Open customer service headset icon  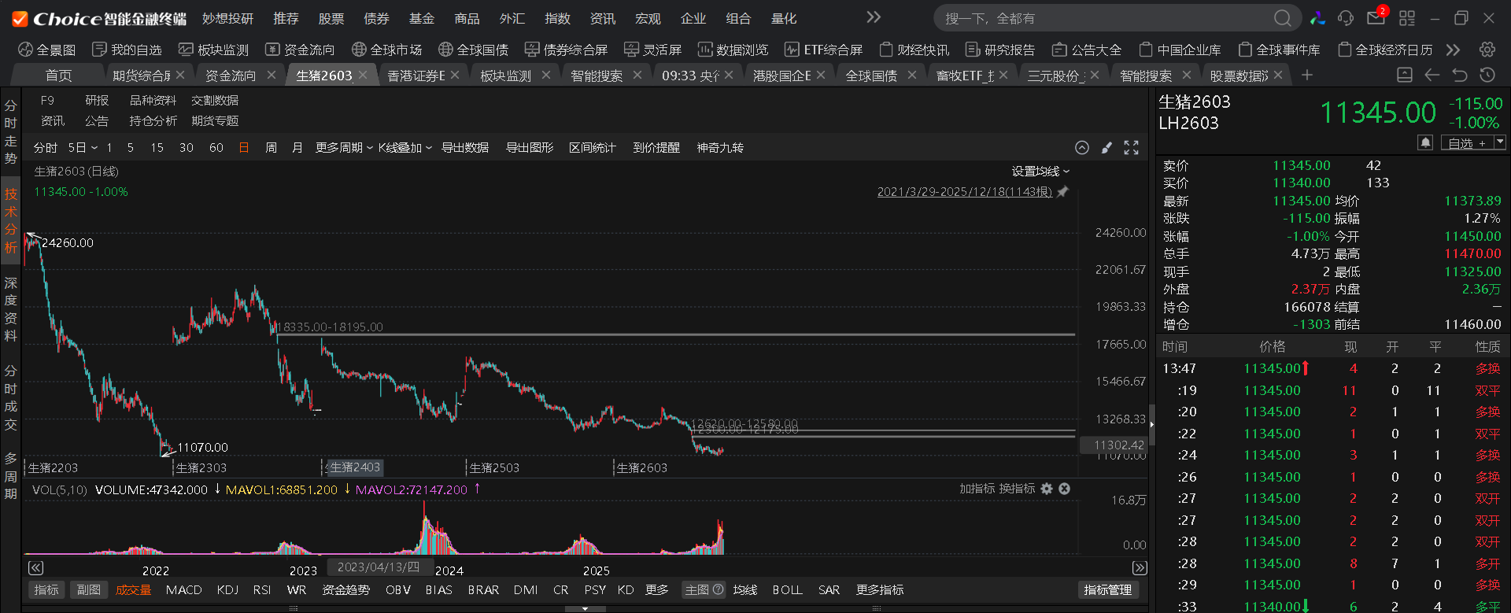click(1346, 18)
